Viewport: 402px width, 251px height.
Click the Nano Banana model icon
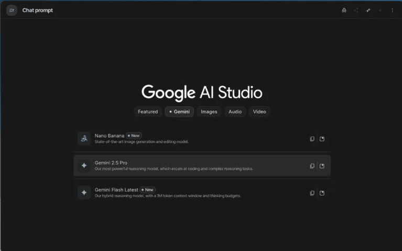(84, 139)
